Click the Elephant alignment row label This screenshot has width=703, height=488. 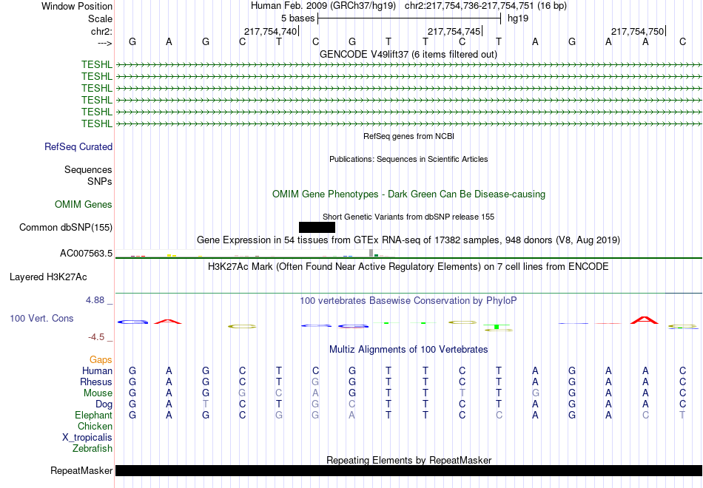coord(94,415)
